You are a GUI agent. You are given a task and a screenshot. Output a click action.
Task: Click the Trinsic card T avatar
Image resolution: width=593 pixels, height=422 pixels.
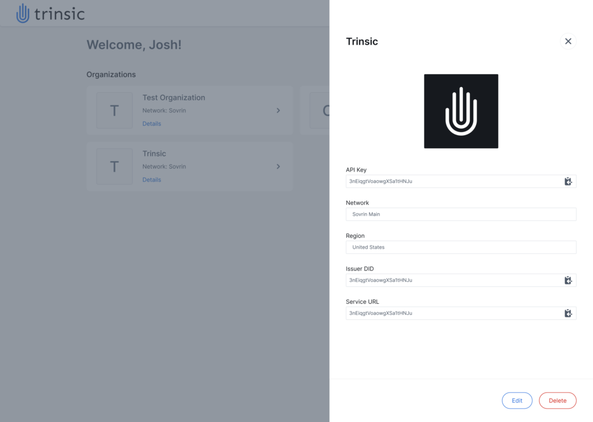click(114, 166)
